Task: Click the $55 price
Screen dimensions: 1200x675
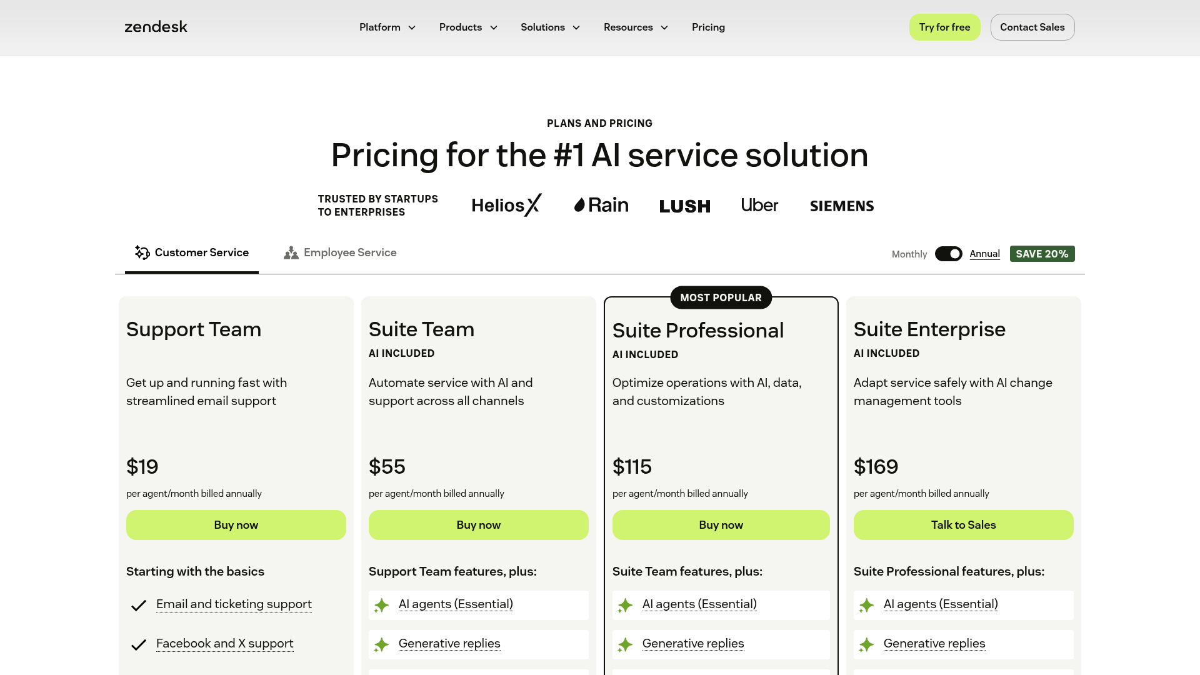Action: pos(387,467)
